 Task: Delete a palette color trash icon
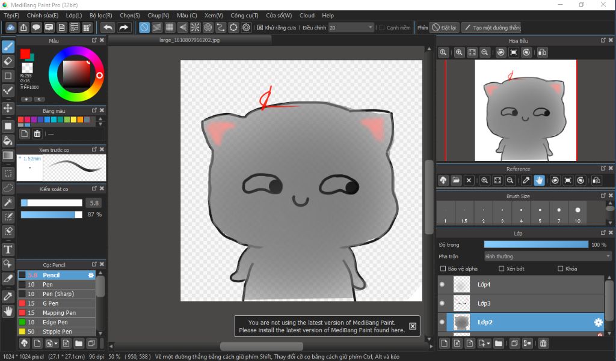coord(37,134)
